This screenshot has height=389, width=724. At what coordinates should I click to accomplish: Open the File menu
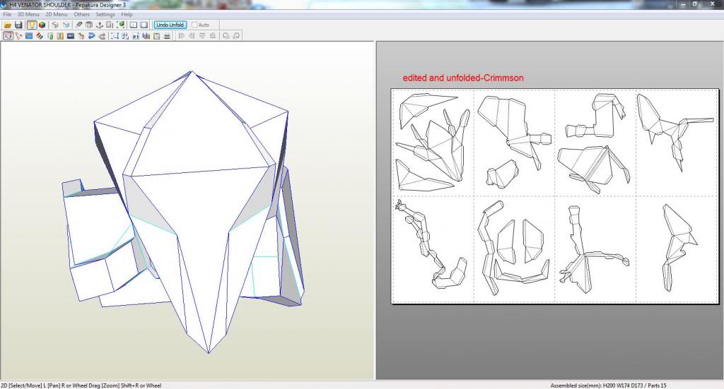7,14
